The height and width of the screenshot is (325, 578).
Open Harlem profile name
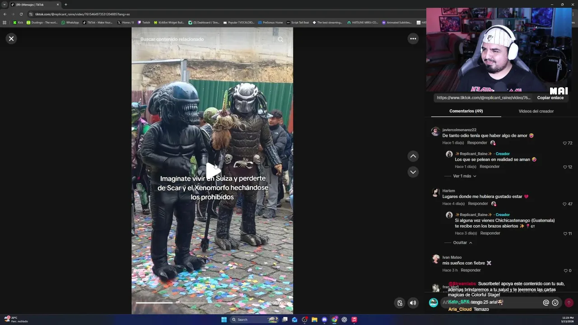[448, 191]
